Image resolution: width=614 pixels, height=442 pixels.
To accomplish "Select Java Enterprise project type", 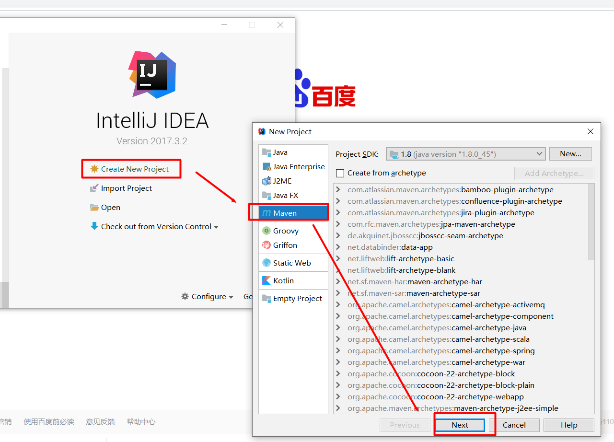I will coord(293,167).
